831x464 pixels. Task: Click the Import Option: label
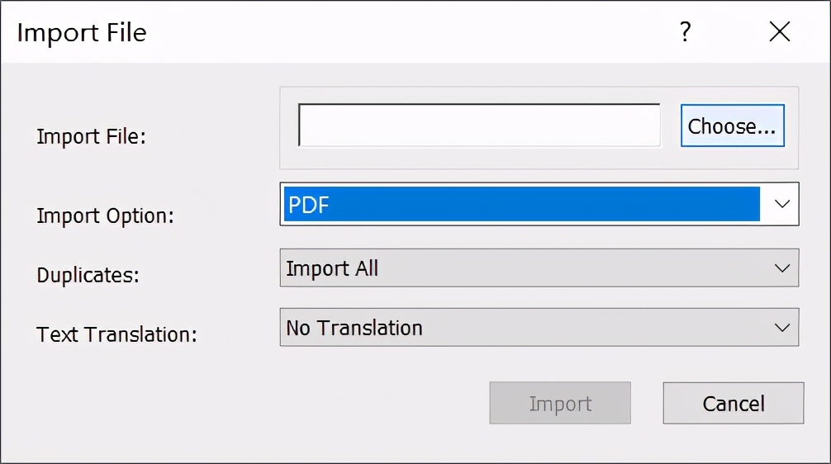(105, 216)
